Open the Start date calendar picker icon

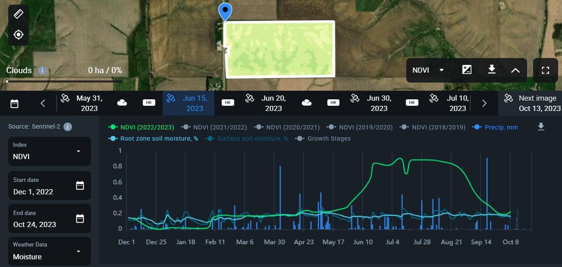click(x=80, y=185)
